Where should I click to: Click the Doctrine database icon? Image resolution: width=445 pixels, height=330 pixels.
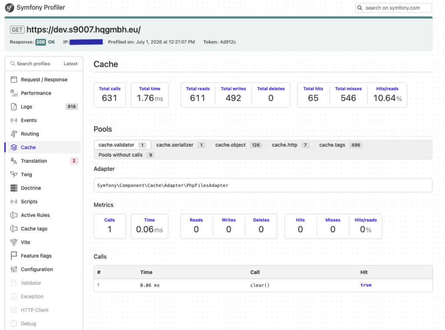click(13, 188)
